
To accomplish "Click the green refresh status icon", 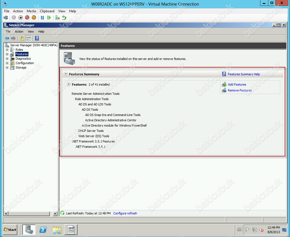I will click(62, 213).
